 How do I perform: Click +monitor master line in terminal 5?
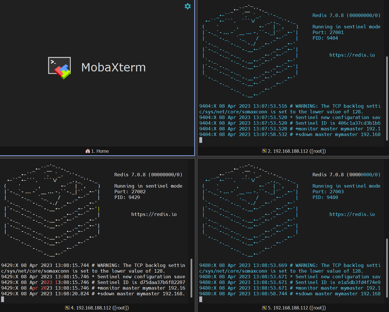290,288
